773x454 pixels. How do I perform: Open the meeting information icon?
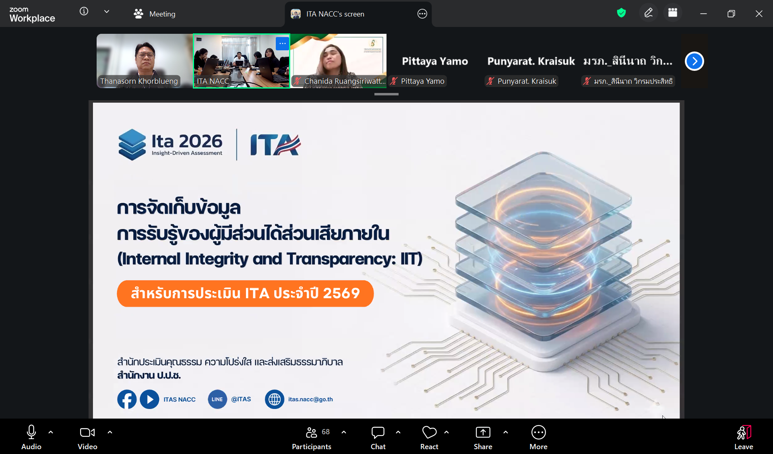[x=84, y=11]
